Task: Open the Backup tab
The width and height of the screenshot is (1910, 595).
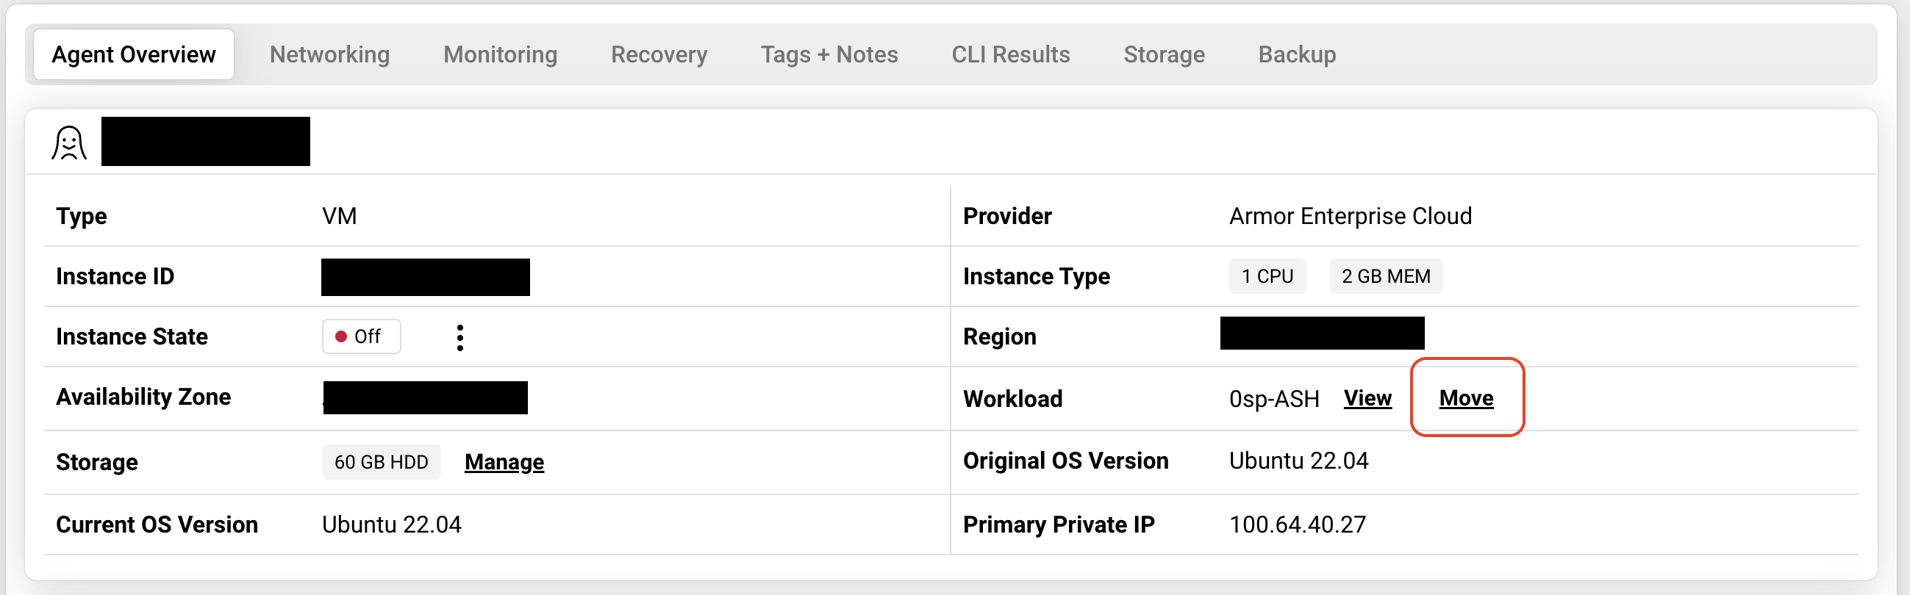Action: (x=1296, y=54)
